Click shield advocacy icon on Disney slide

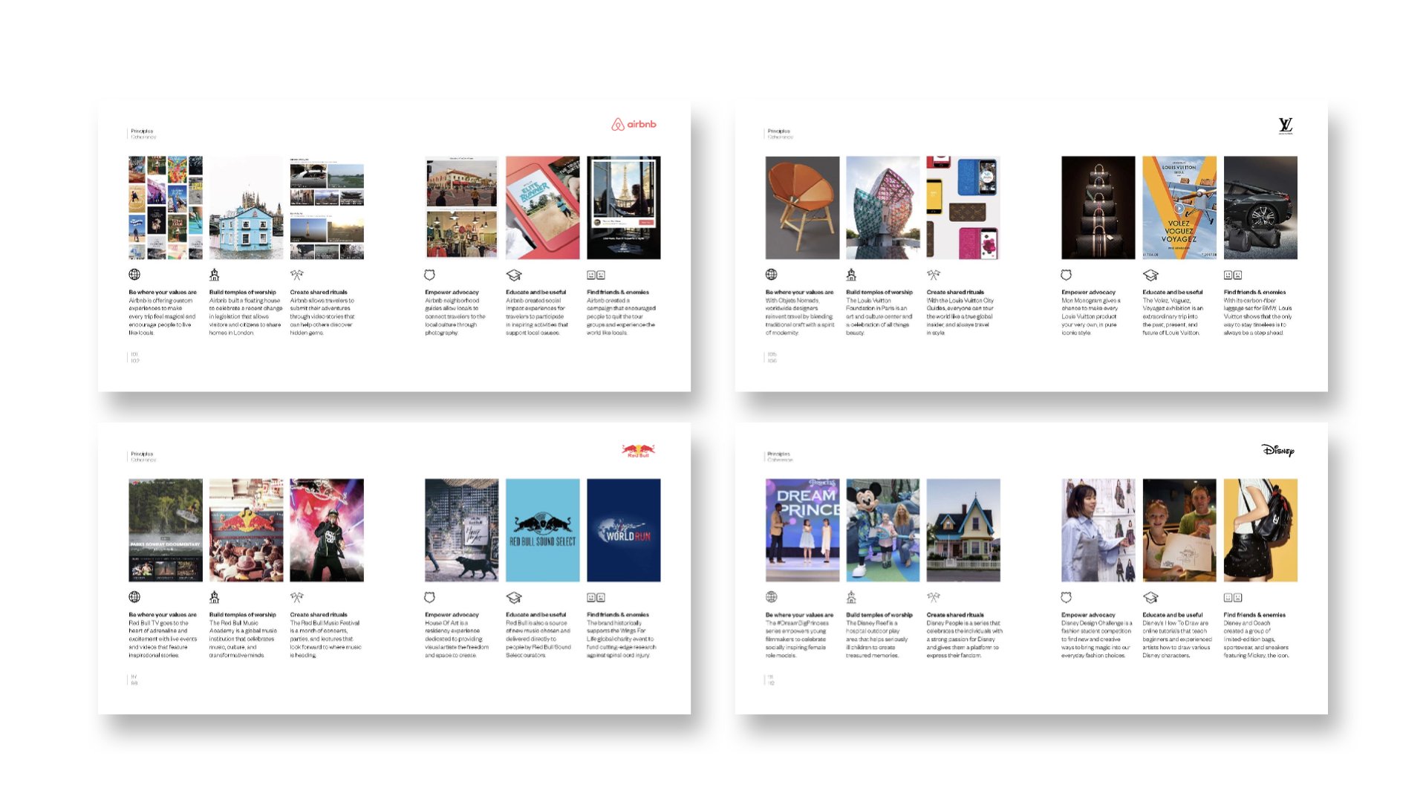(x=1067, y=597)
